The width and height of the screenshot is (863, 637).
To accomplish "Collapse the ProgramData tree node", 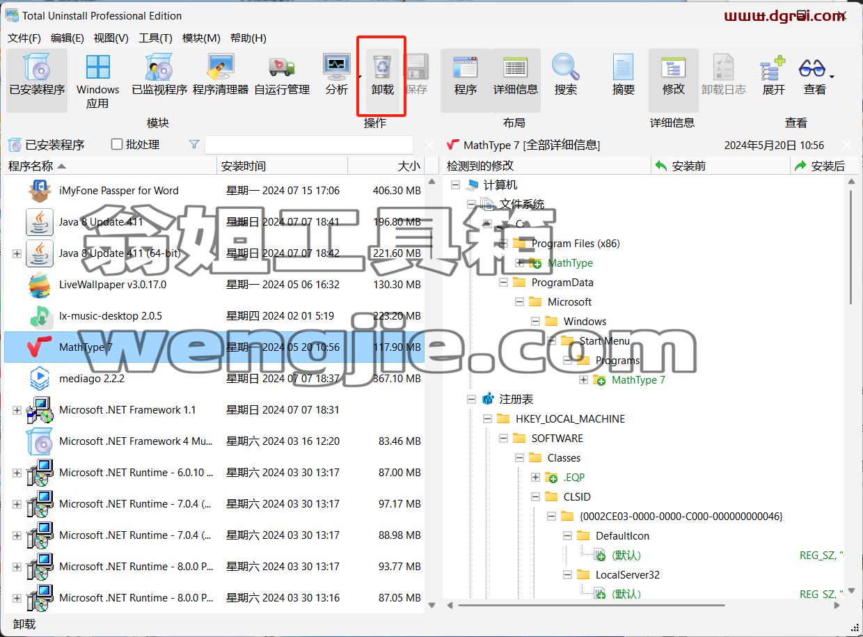I will pyautogui.click(x=503, y=283).
